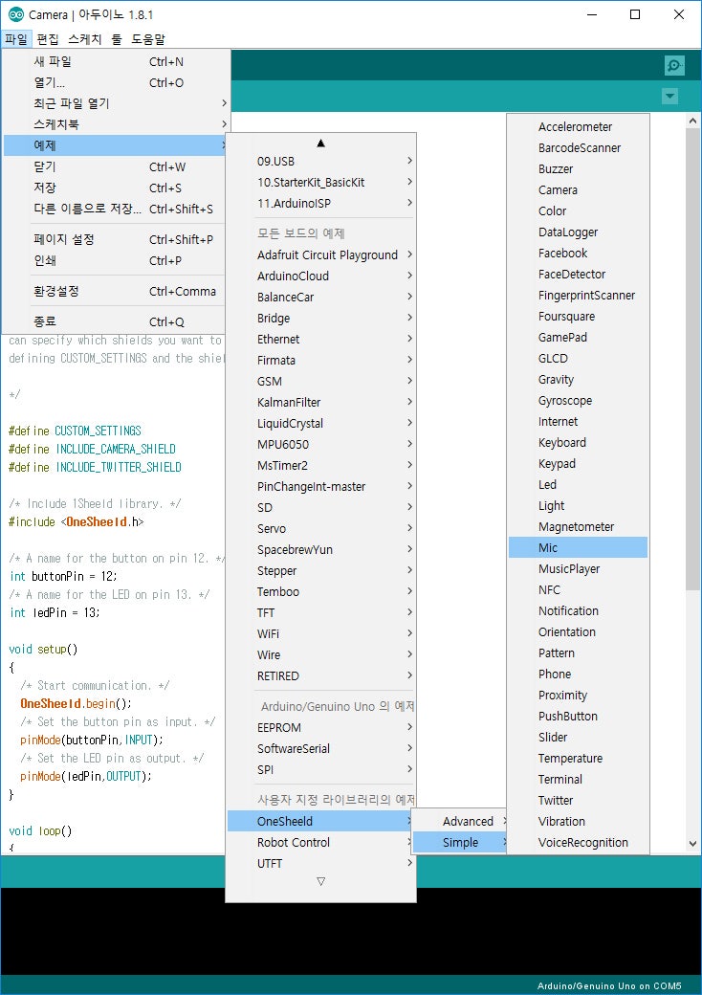Expand 10.StarterKit_BasicKit examples

(321, 182)
